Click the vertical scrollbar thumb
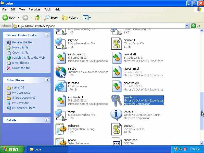This screenshot has width=204, height=153. [x=202, y=111]
